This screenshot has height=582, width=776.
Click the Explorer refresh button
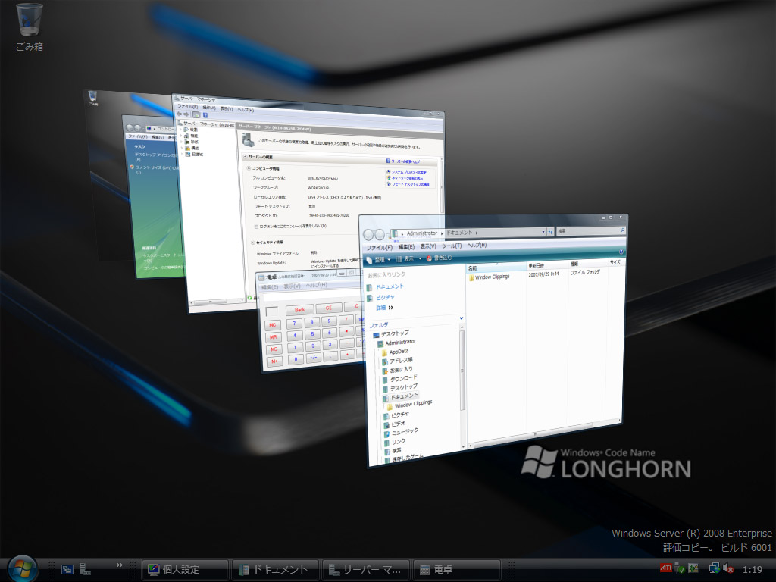point(550,232)
